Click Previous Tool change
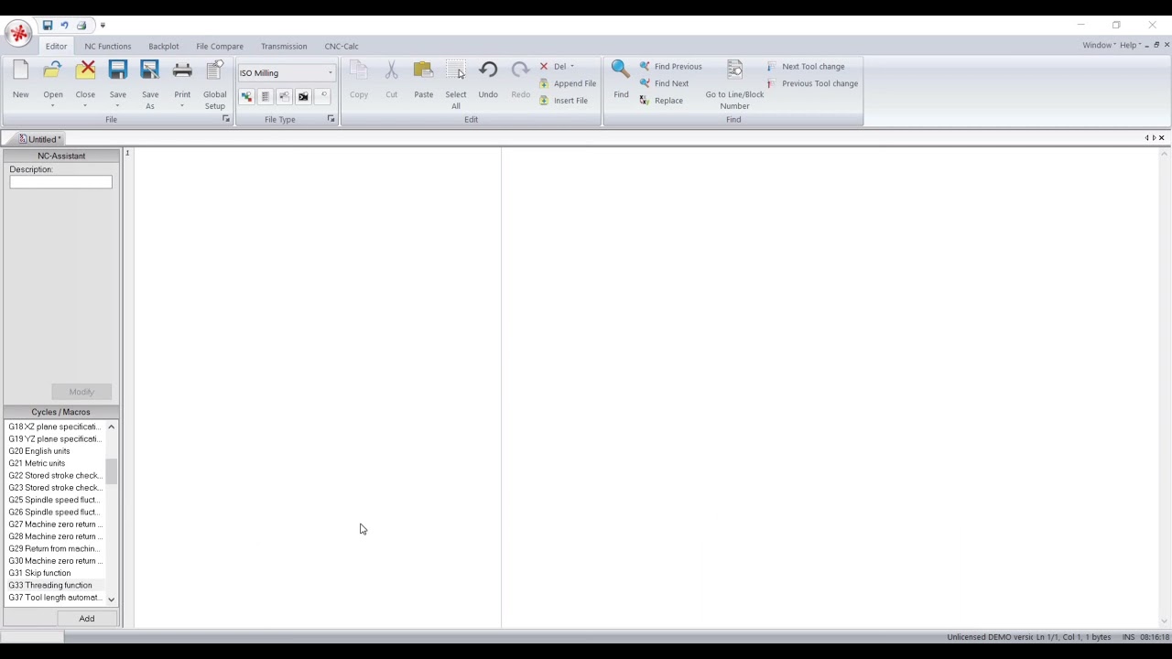 tap(812, 83)
